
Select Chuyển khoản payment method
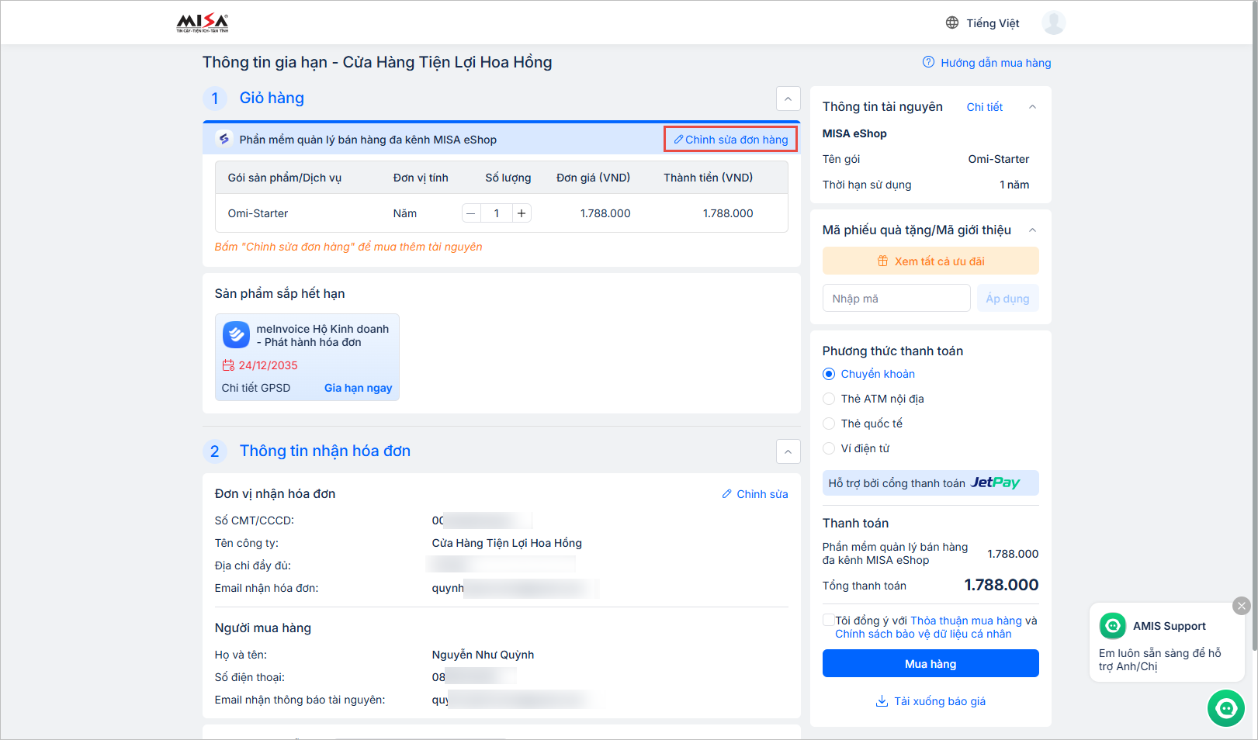[829, 374]
